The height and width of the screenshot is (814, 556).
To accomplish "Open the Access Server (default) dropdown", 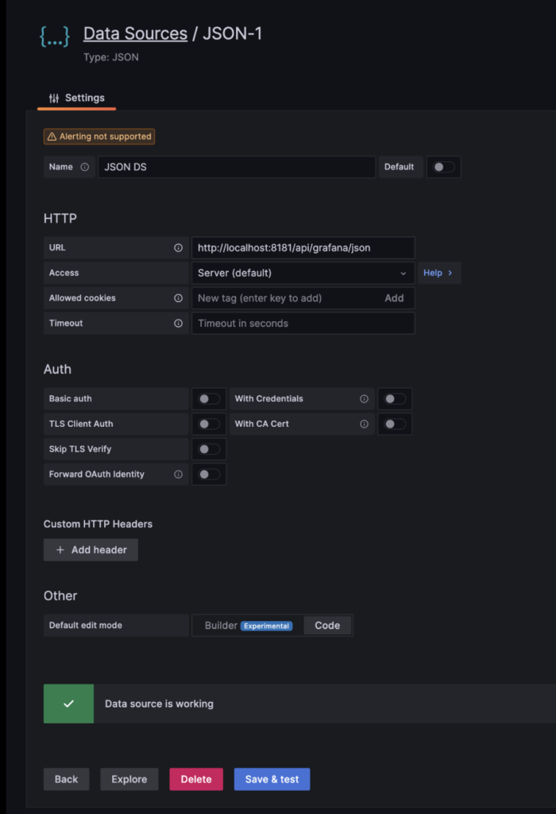I will click(x=302, y=273).
